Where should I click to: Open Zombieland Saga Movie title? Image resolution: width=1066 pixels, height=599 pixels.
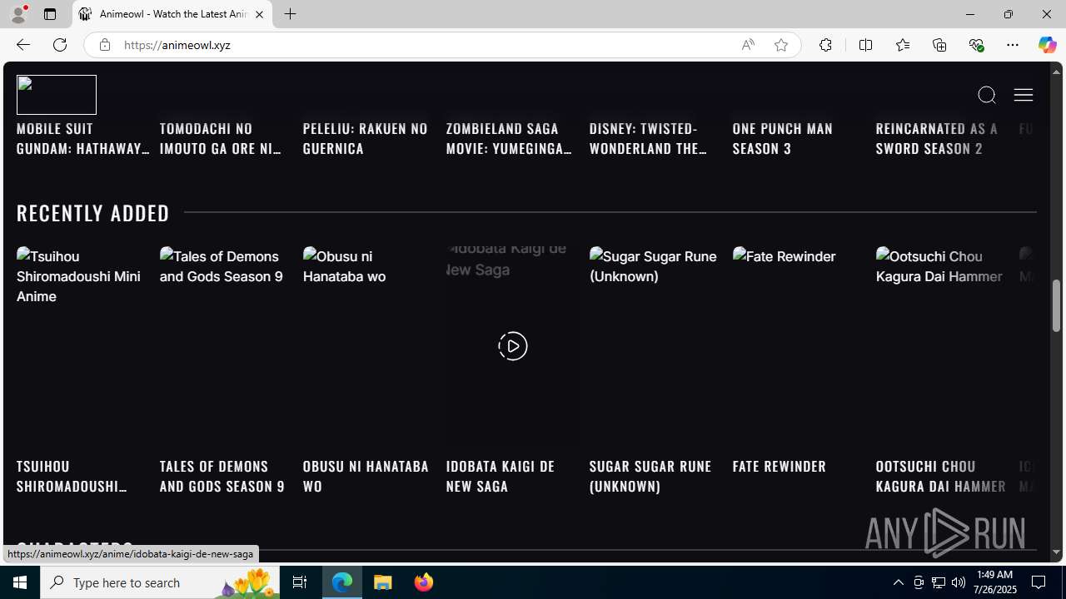pyautogui.click(x=509, y=138)
